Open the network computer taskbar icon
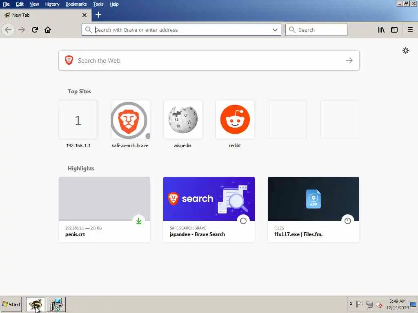This screenshot has height=313, width=418. coord(56,304)
